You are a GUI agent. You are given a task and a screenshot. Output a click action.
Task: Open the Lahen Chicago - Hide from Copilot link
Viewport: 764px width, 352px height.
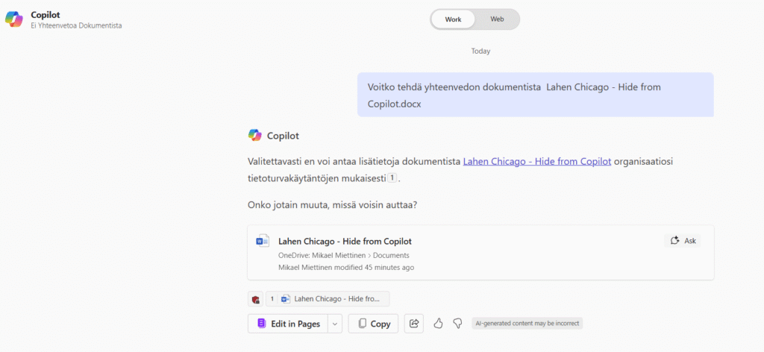(536, 162)
